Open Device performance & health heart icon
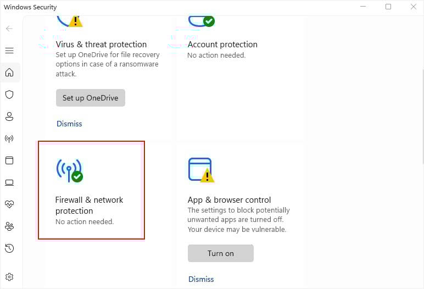The image size is (424, 289). 9,204
